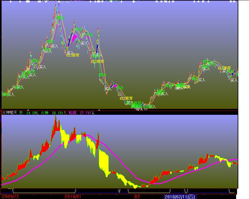Click the small gray triangle marker below the peak
The height and width of the screenshot is (199, 249).
pyautogui.click(x=99, y=110)
